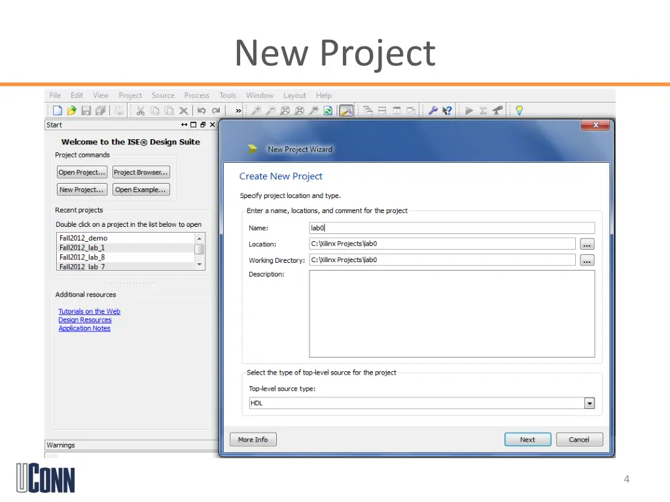Open the Help menu
Screen dimensions: 670x502
coord(324,95)
